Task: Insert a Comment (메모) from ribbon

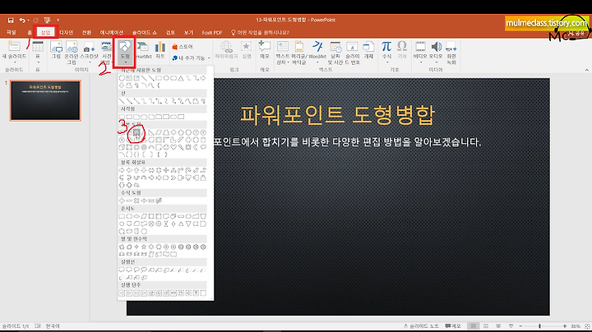Action: coord(265,50)
